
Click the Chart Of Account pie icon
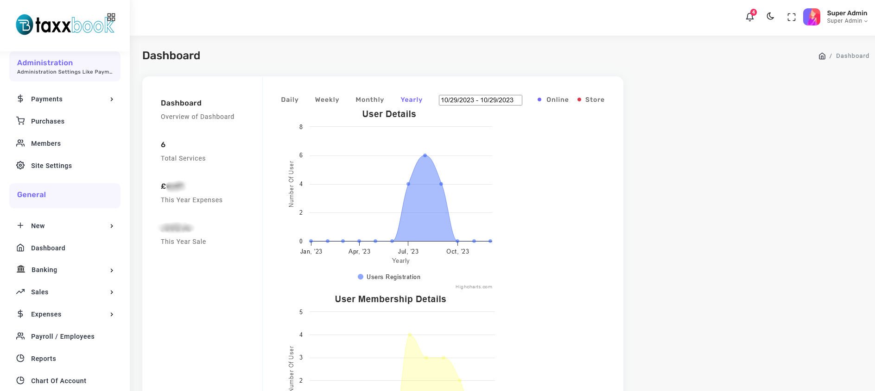point(20,380)
